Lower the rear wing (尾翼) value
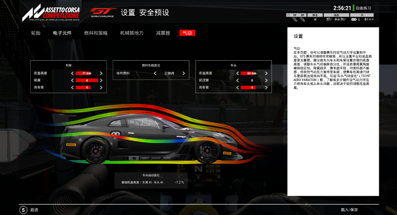Image resolution: width=397 pixels, height=215 pixels. click(x=72, y=80)
